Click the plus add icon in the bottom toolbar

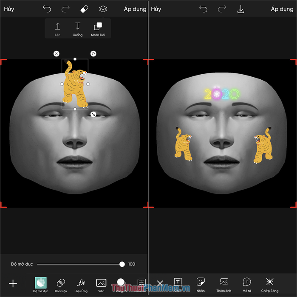click(13, 283)
